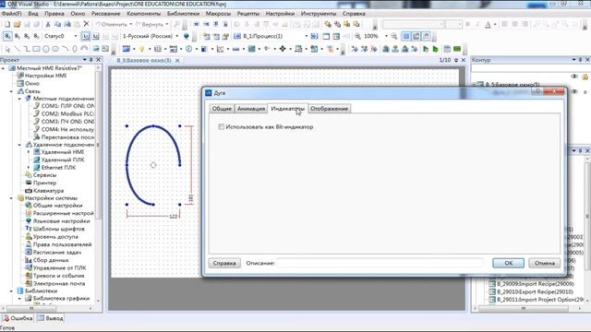The image size is (591, 332).
Task: Toggle the eye visibility icon in the Contour panel header
Action: coord(574,77)
